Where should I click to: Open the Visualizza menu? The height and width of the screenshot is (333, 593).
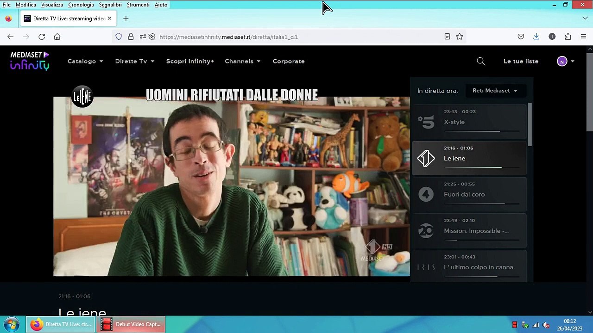click(x=52, y=5)
